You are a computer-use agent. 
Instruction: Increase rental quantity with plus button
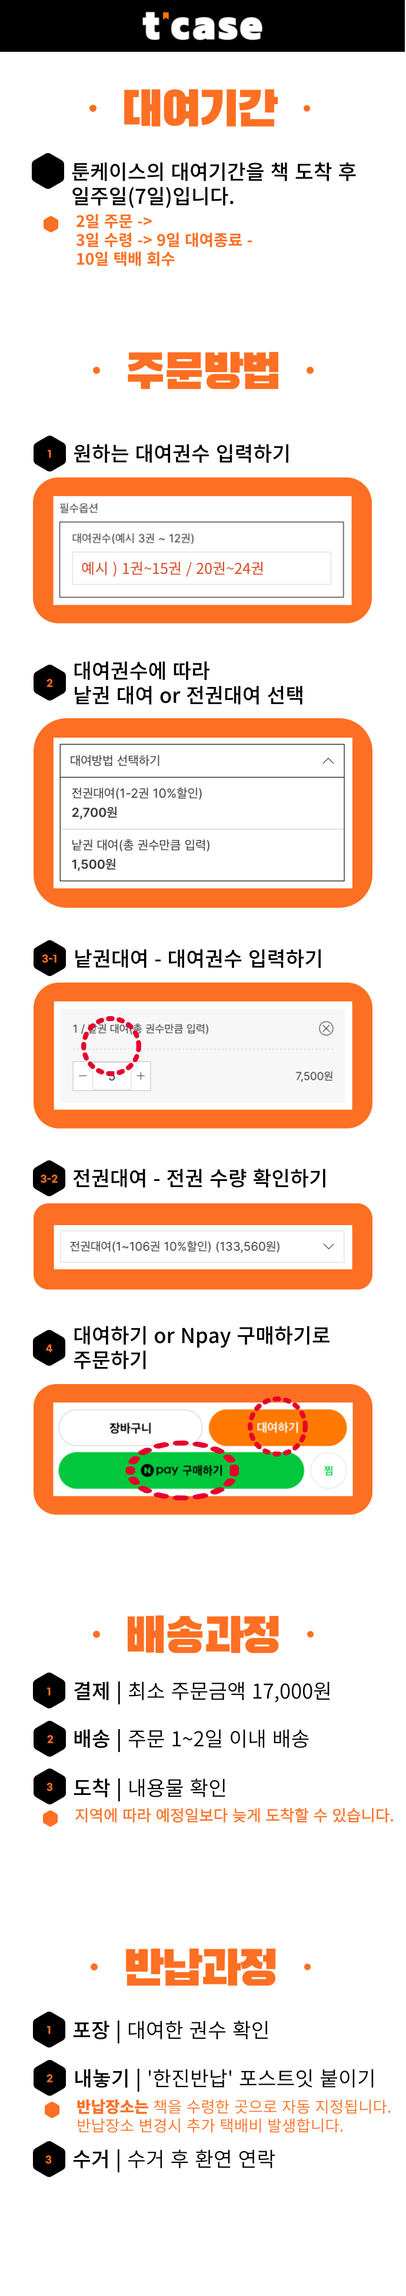[x=141, y=1076]
